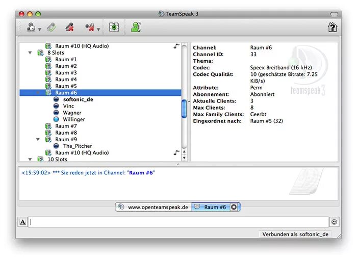
Task: Click the channel icon beside Raum #8
Action: click(48, 133)
